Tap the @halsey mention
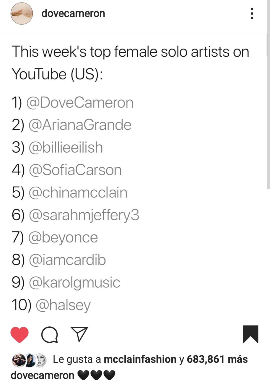 (63, 305)
